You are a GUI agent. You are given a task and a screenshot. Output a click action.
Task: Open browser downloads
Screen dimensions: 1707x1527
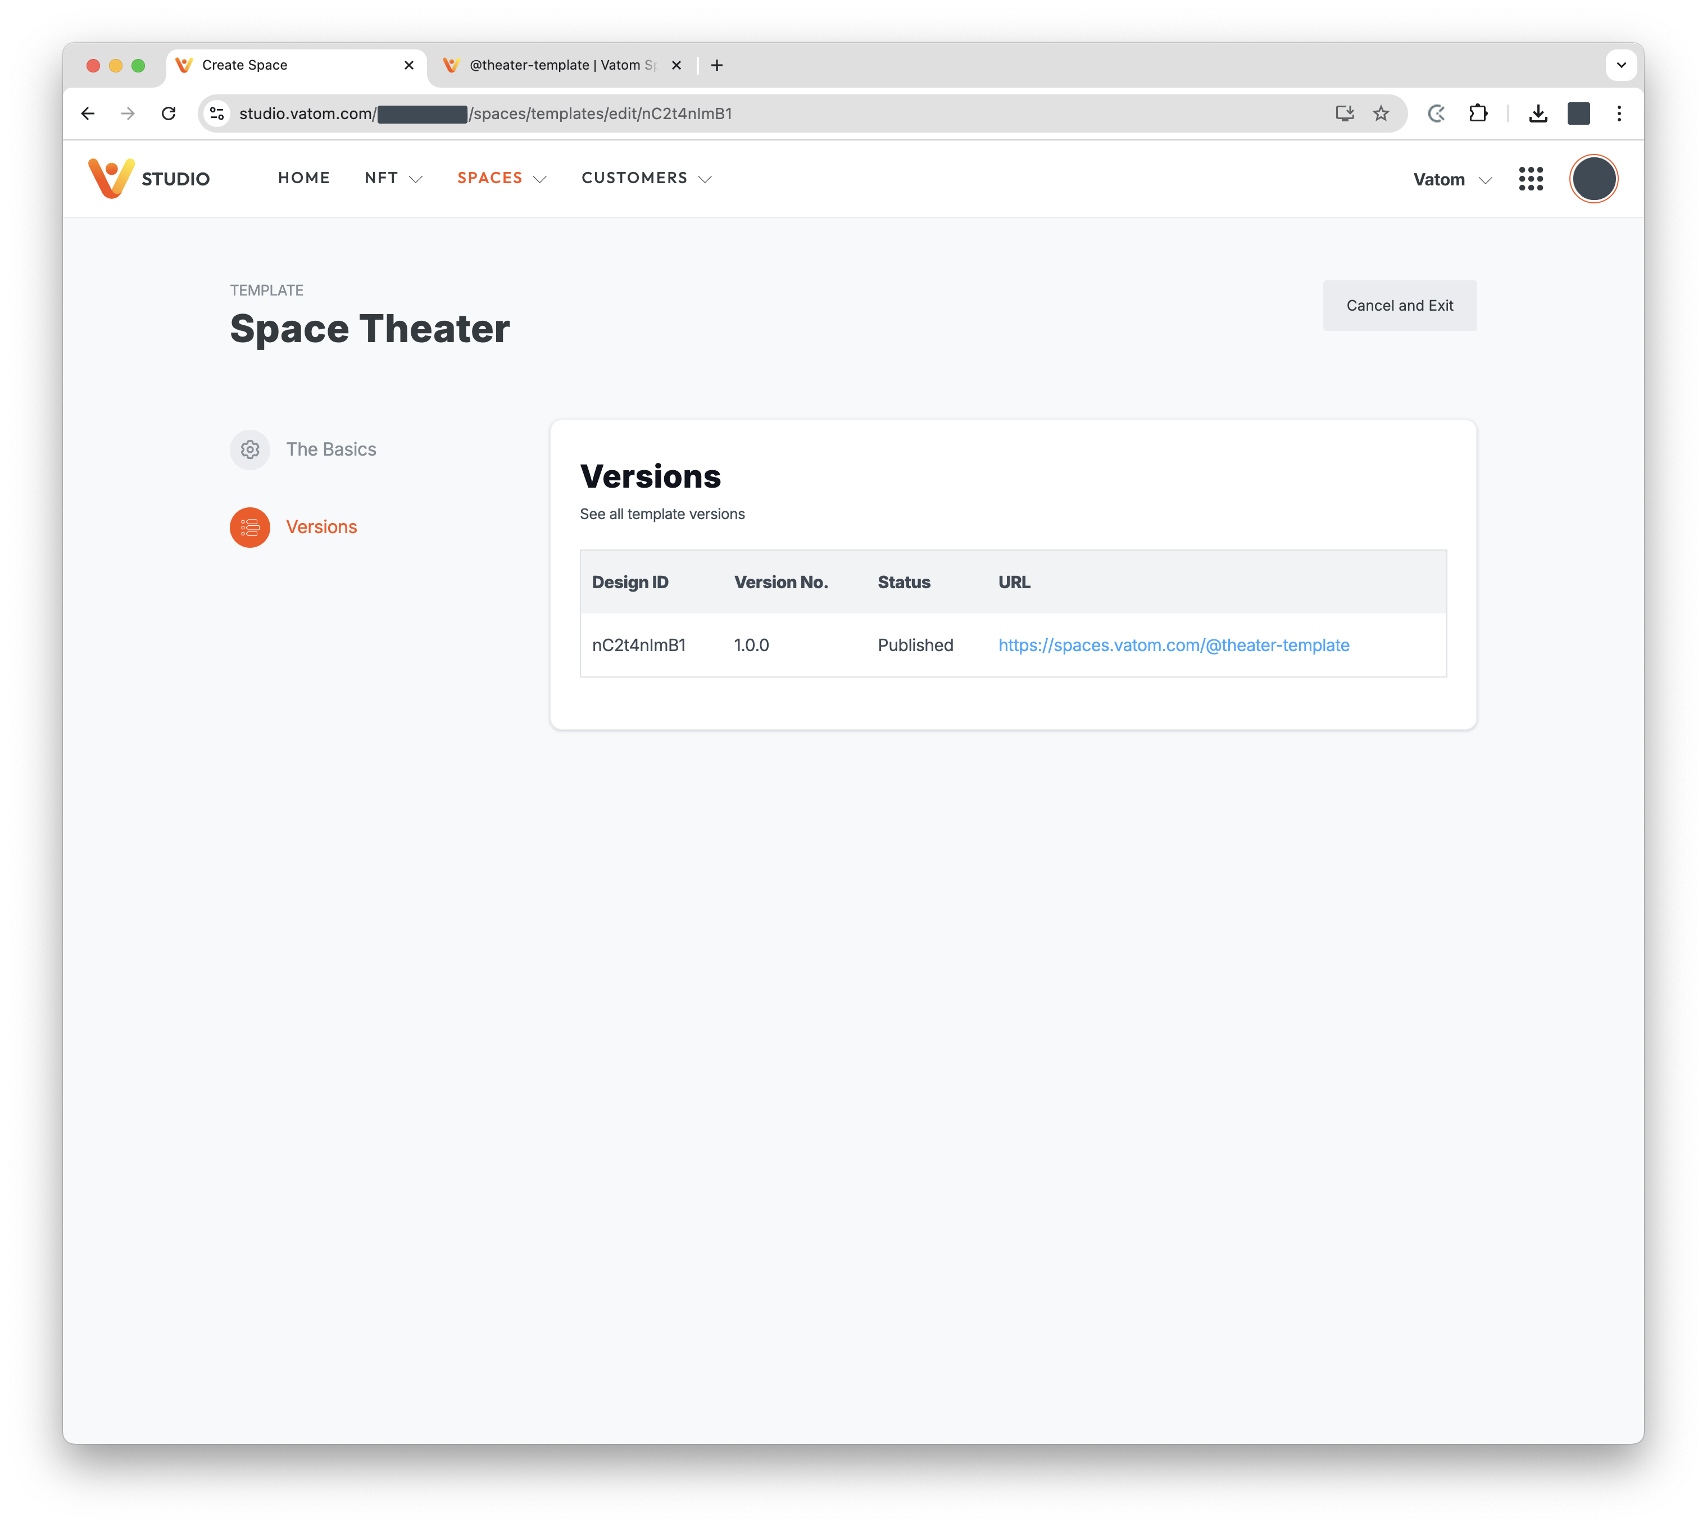[x=1537, y=113]
